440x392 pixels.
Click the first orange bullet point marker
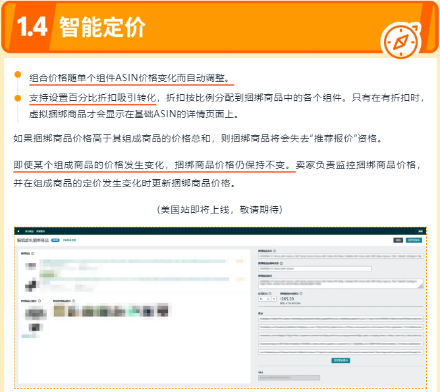click(18, 74)
